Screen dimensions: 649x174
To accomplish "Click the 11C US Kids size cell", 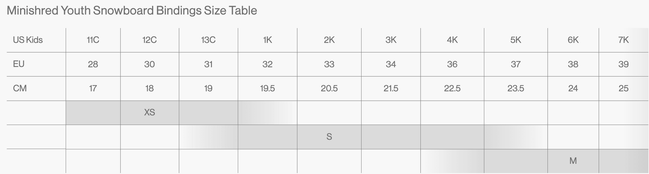I will point(93,40).
